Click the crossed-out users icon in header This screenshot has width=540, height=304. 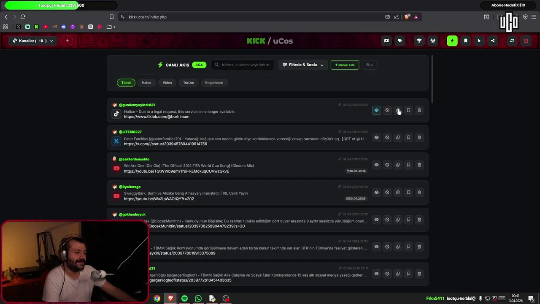click(433, 41)
